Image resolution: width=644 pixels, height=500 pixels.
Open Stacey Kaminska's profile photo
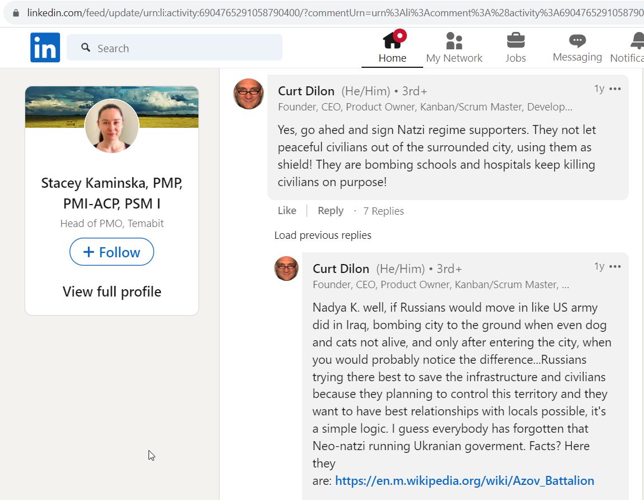tap(112, 126)
